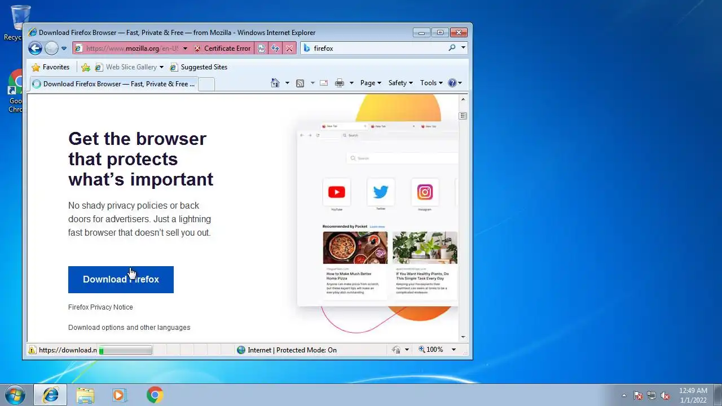
Task: Expand the Web Slice Gallery dropdown arrow
Action: 161,67
